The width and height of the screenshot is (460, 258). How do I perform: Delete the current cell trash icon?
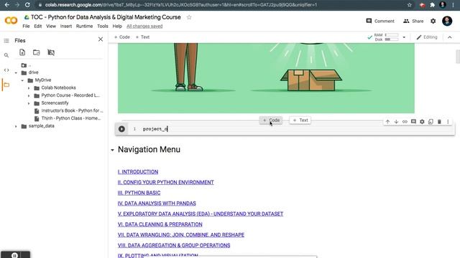tap(439, 122)
